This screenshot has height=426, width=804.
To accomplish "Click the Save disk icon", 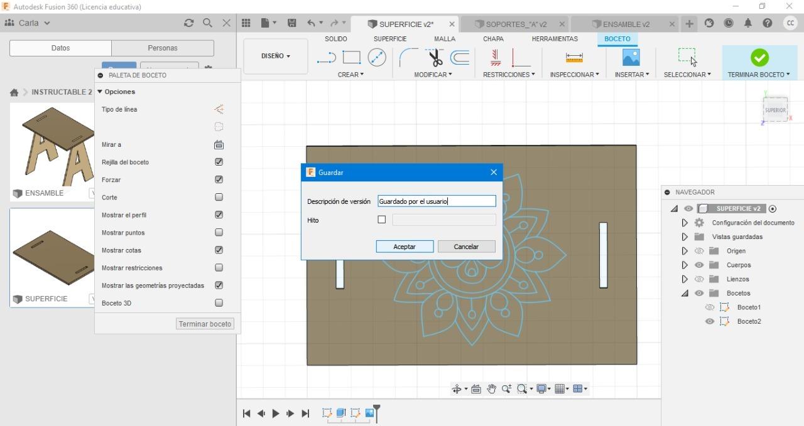I will click(x=291, y=23).
